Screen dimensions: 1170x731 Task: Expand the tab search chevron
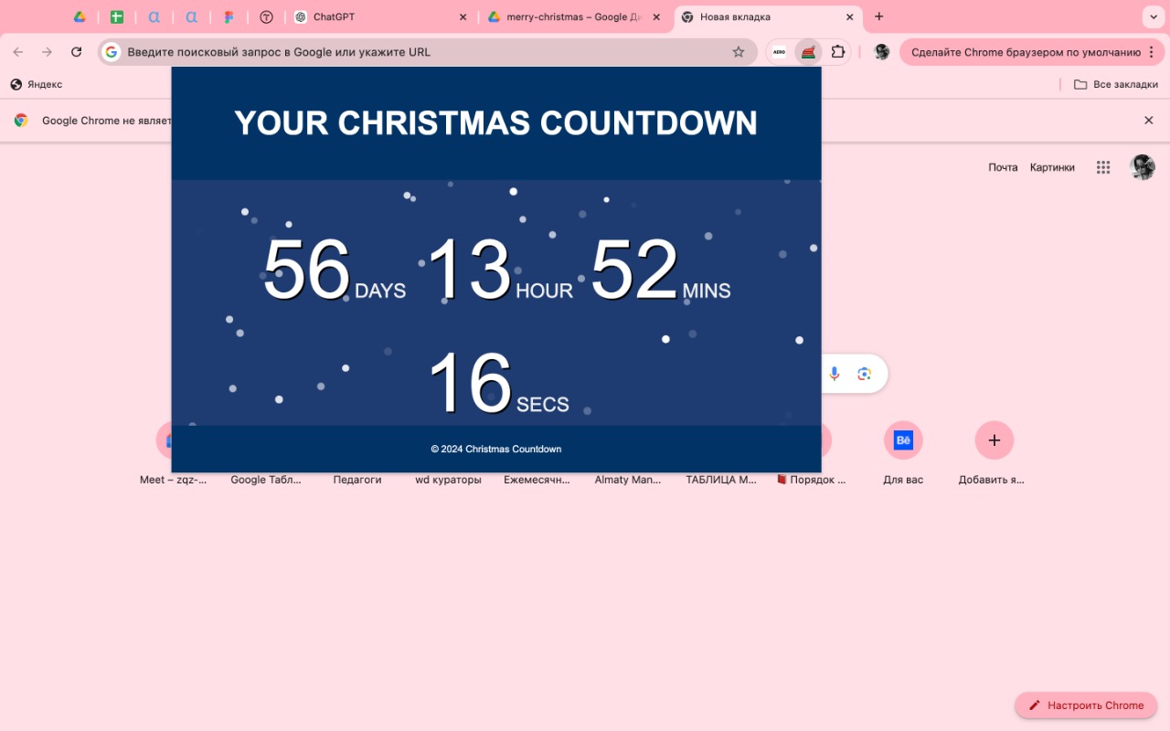pyautogui.click(x=1154, y=16)
